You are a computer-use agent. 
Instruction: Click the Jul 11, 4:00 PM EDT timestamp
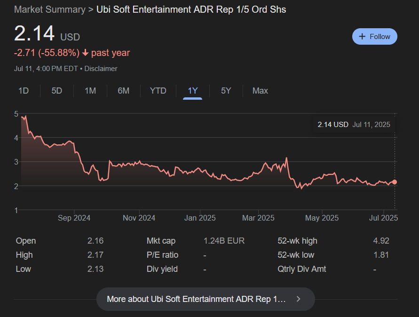[x=46, y=69]
